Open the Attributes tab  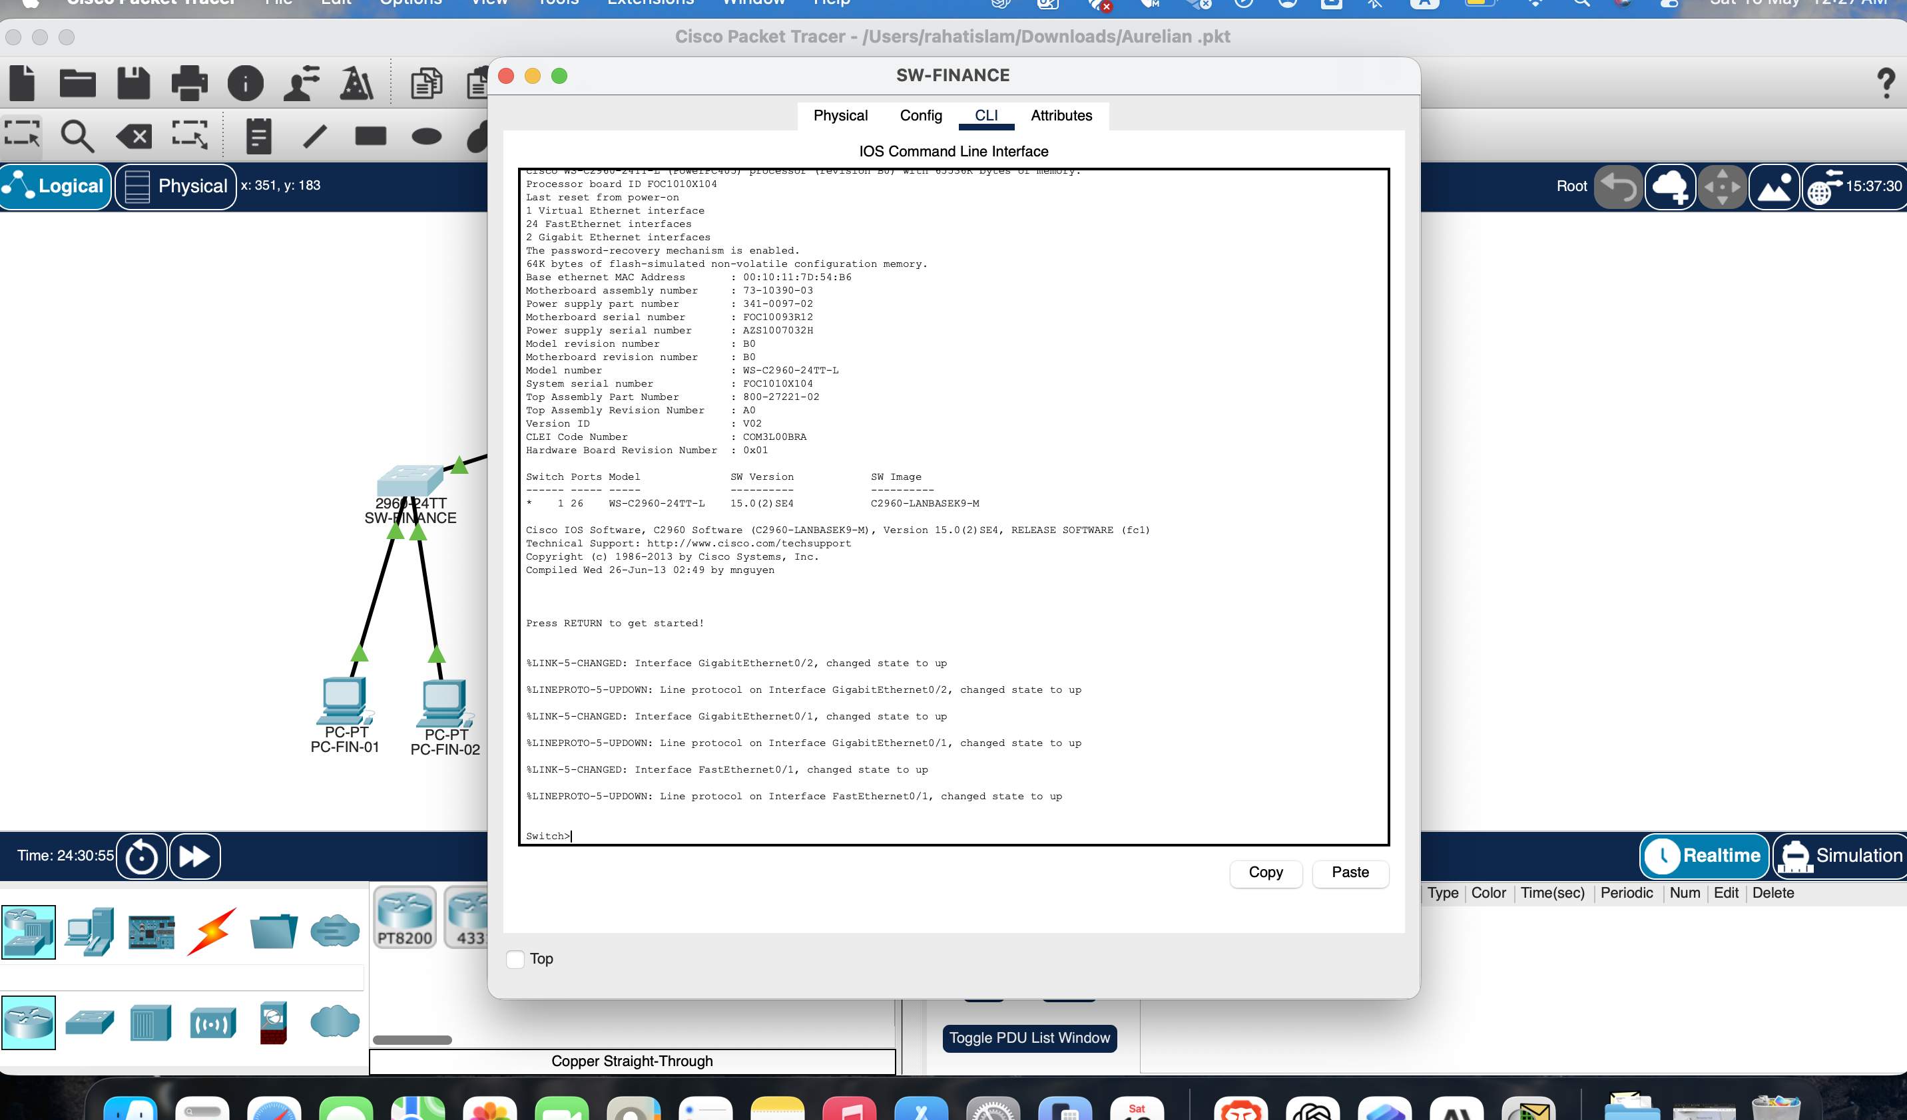1061,116
